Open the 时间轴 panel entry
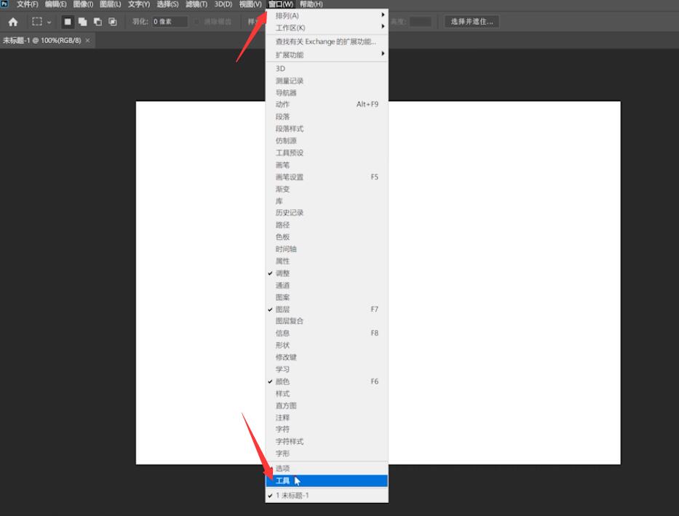679x516 pixels. pos(327,249)
